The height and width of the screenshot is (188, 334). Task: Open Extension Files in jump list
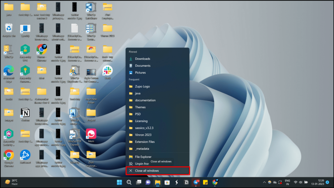click(157, 142)
